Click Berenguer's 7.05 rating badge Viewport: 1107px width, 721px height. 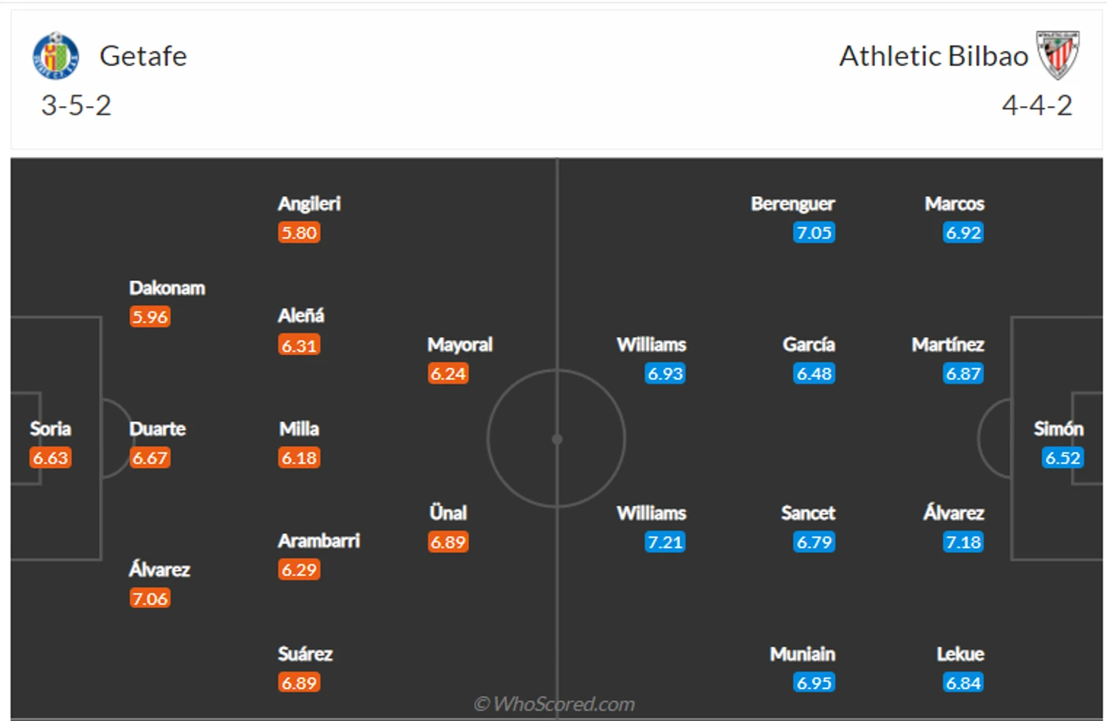coord(814,233)
